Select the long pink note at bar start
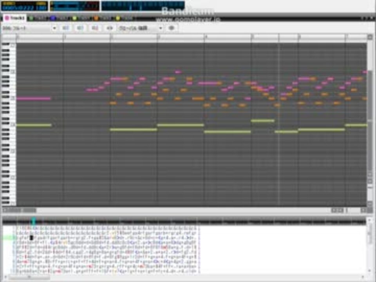The width and height of the screenshot is (376, 282). [x=34, y=98]
